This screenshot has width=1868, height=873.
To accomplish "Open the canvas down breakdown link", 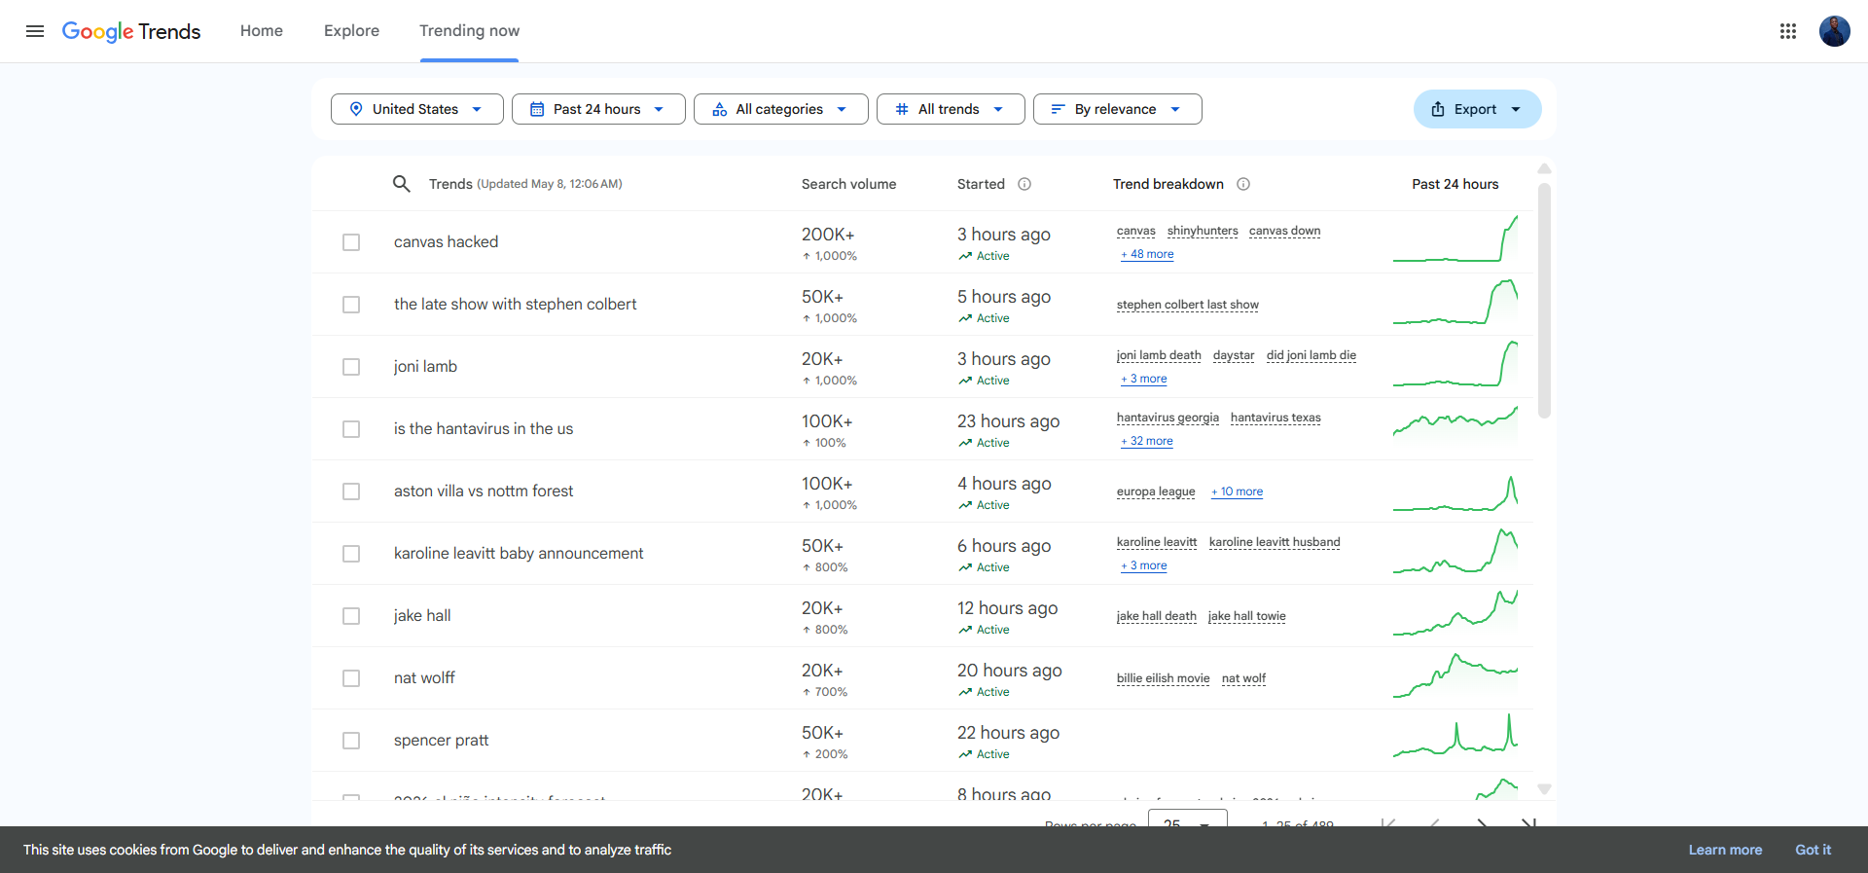I will 1285,231.
